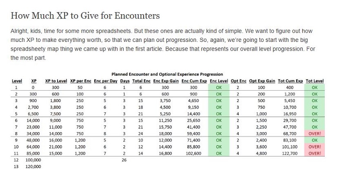Click the 'Enc per Day' column header

pyautogui.click(x=106, y=81)
